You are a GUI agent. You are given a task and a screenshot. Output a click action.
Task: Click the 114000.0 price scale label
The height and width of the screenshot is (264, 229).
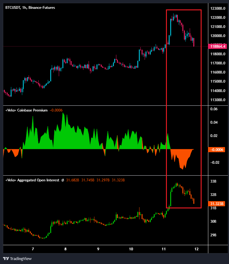[x=218, y=91]
